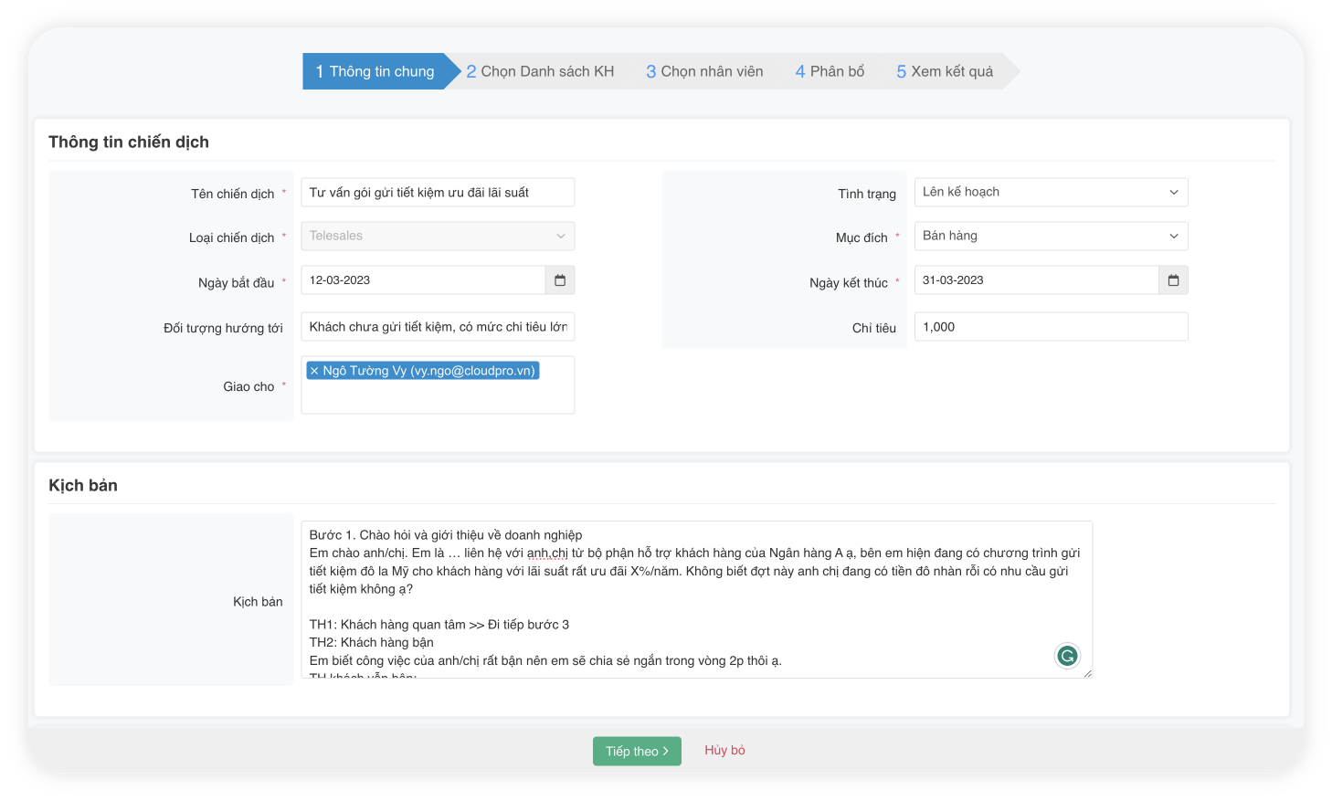Focus the Chỉ tiêu input field
The width and height of the screenshot is (1332, 801).
(1051, 327)
